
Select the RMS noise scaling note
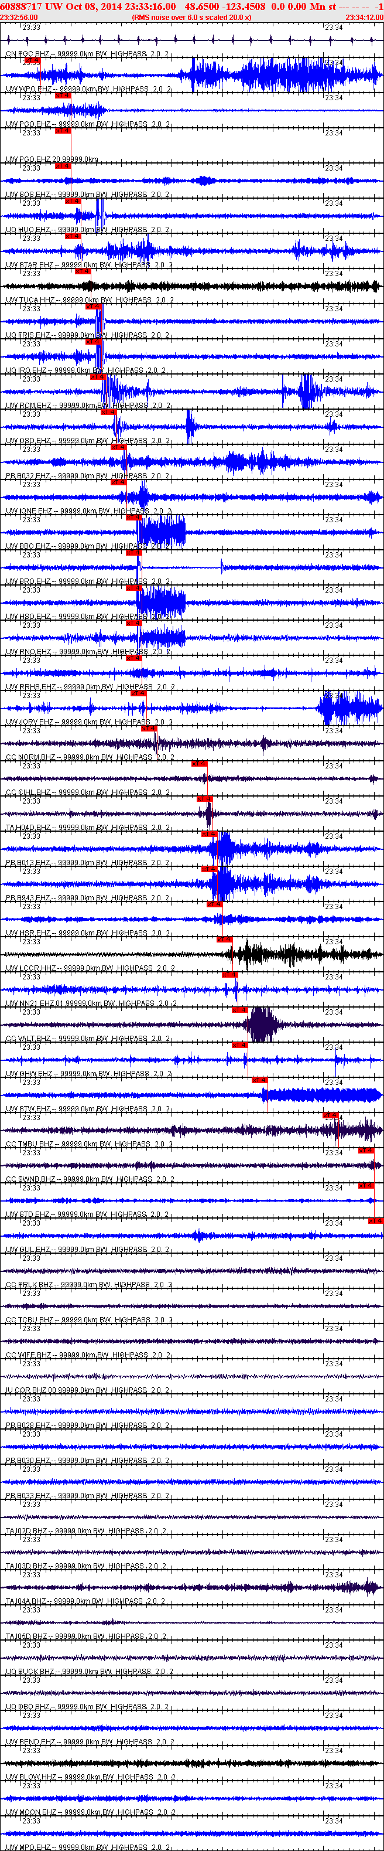pyautogui.click(x=191, y=17)
